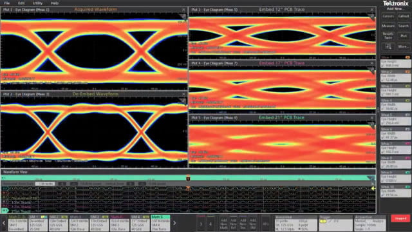The image size is (412, 232).
Task: Click the corner handle icon of Plot 4
Action: tap(371, 70)
